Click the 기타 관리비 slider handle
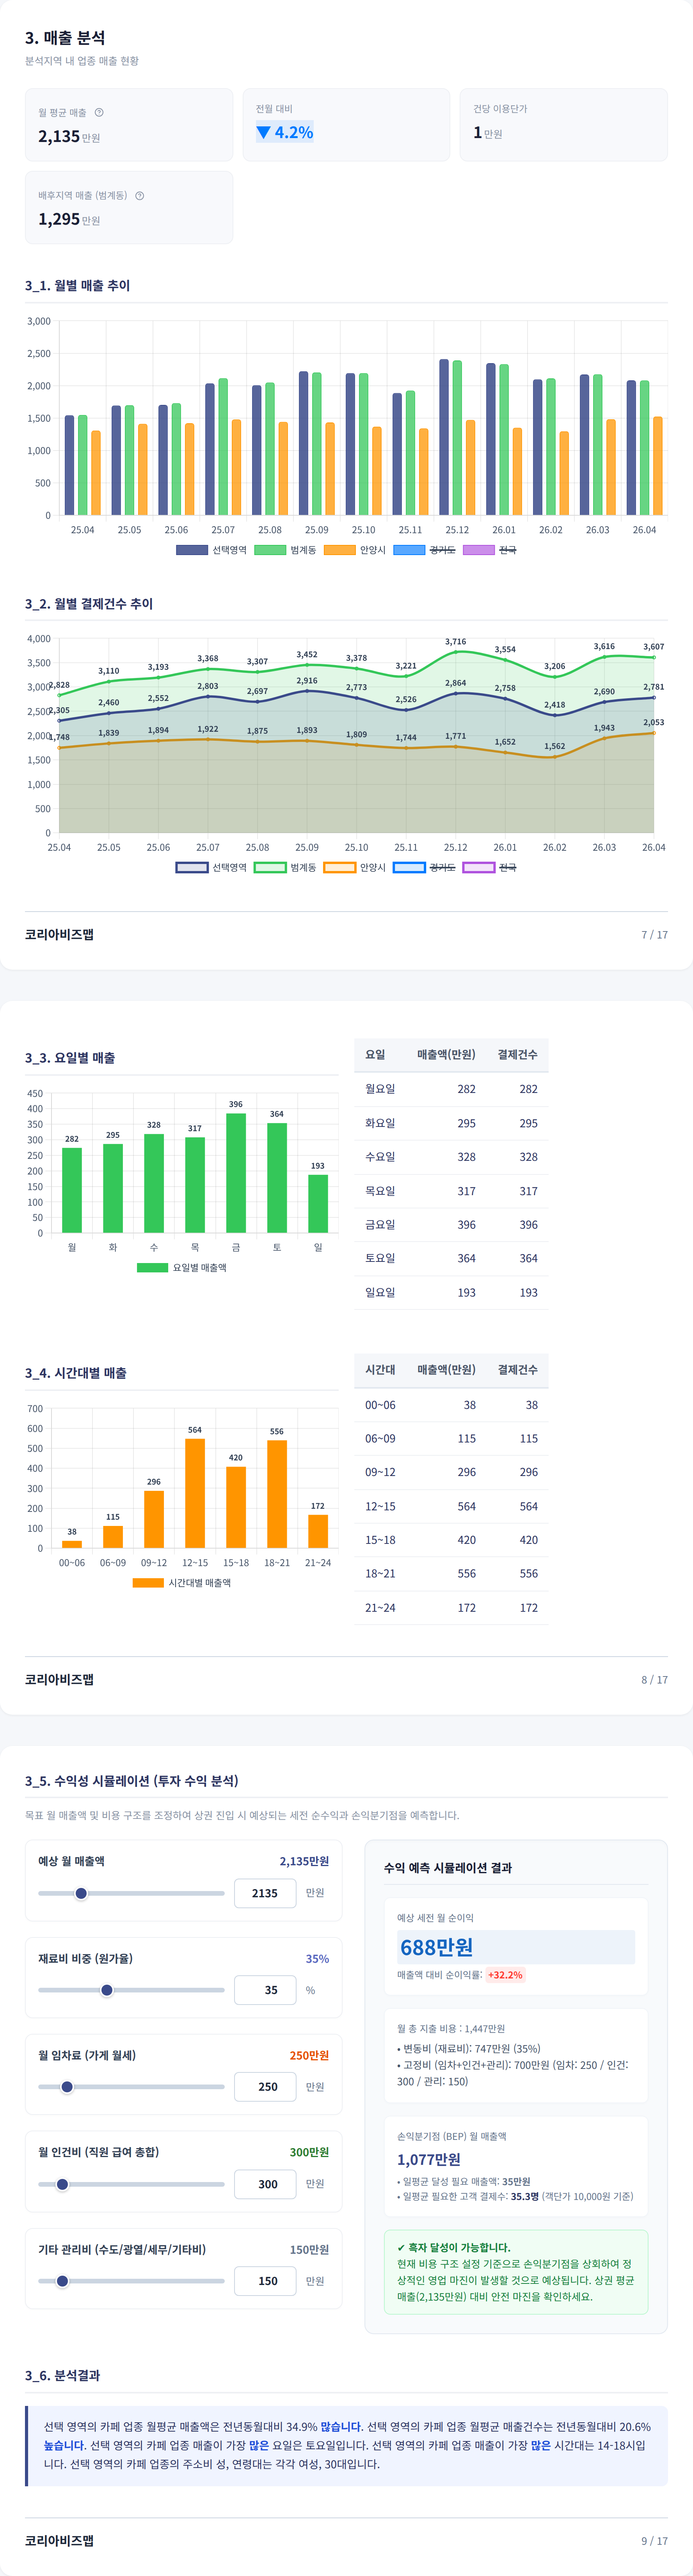This screenshot has height=2576, width=693. coord(62,2281)
